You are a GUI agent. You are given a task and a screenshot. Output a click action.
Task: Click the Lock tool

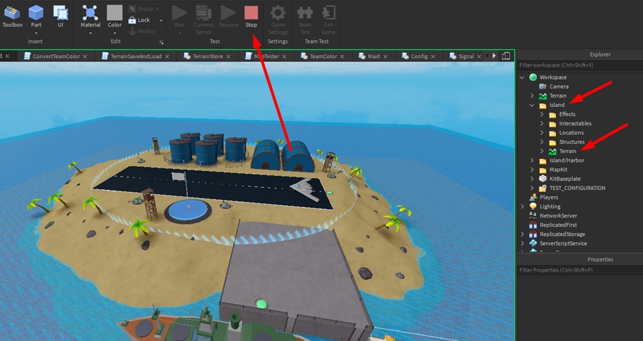click(x=139, y=20)
